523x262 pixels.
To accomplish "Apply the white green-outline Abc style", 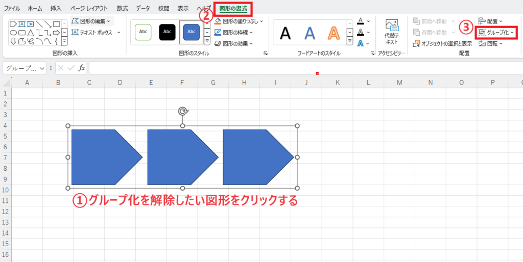I will (x=143, y=32).
